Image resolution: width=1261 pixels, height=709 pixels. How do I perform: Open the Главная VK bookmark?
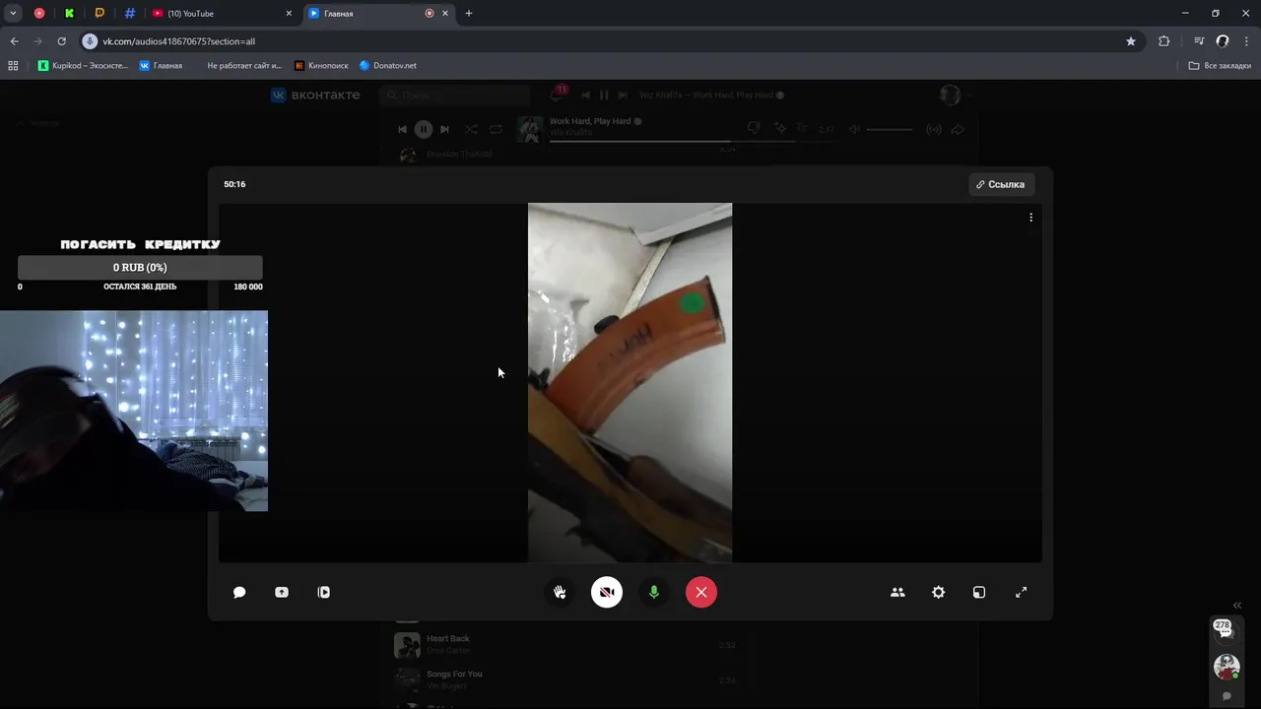(161, 65)
